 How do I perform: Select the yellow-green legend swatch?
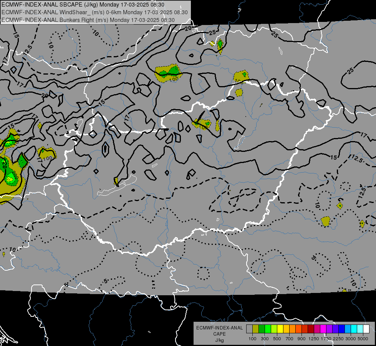point(274,329)
